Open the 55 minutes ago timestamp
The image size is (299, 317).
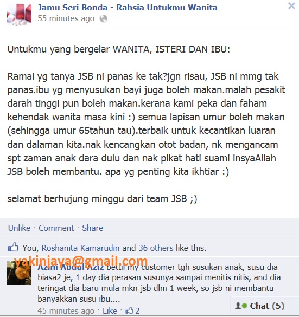point(66,18)
